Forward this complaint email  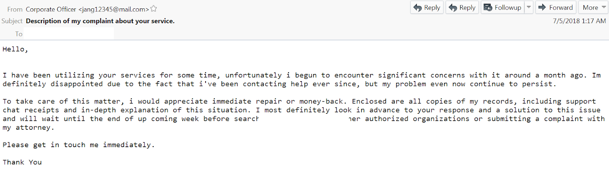pyautogui.click(x=556, y=8)
